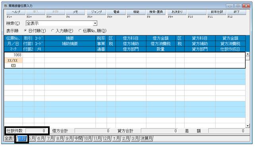Image resolution: width=255 pixels, height=147 pixels.
Task: Click the 税率 column header
Action: click(x=101, y=38)
